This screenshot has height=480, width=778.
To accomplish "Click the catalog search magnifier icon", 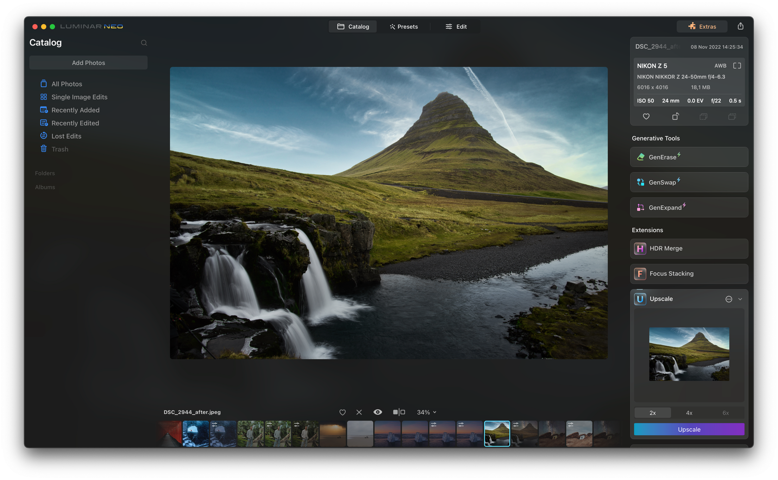I will (x=144, y=43).
